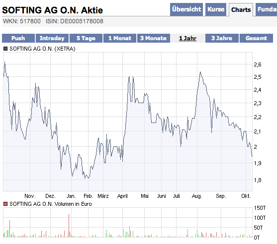Viewport: 277px width, 244px height.
Task: Click the 50T volume axis label
Action: [x=258, y=228]
